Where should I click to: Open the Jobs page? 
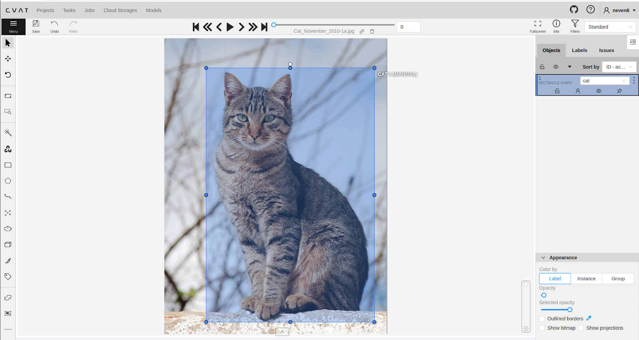tap(89, 10)
